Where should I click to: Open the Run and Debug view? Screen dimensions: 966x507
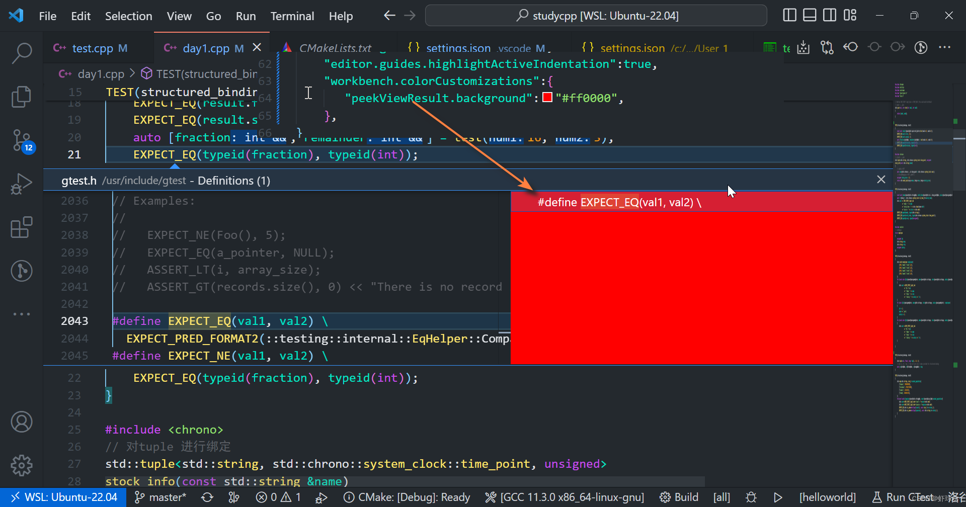[22, 184]
